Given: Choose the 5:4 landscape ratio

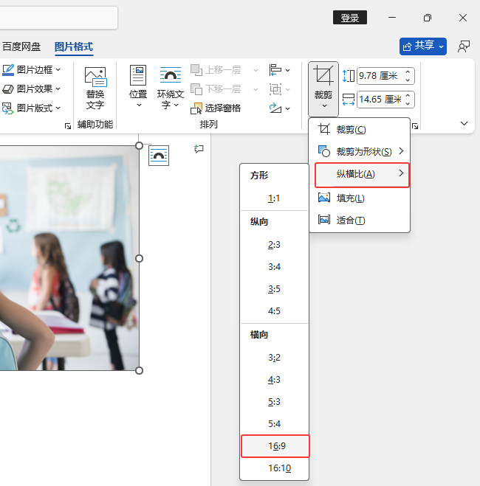Looking at the screenshot, I should click(274, 424).
